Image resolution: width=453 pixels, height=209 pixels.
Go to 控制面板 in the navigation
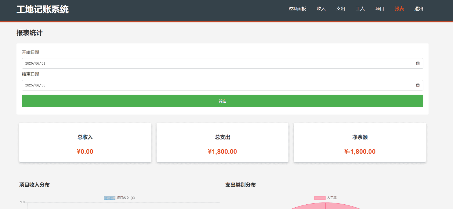[297, 9]
